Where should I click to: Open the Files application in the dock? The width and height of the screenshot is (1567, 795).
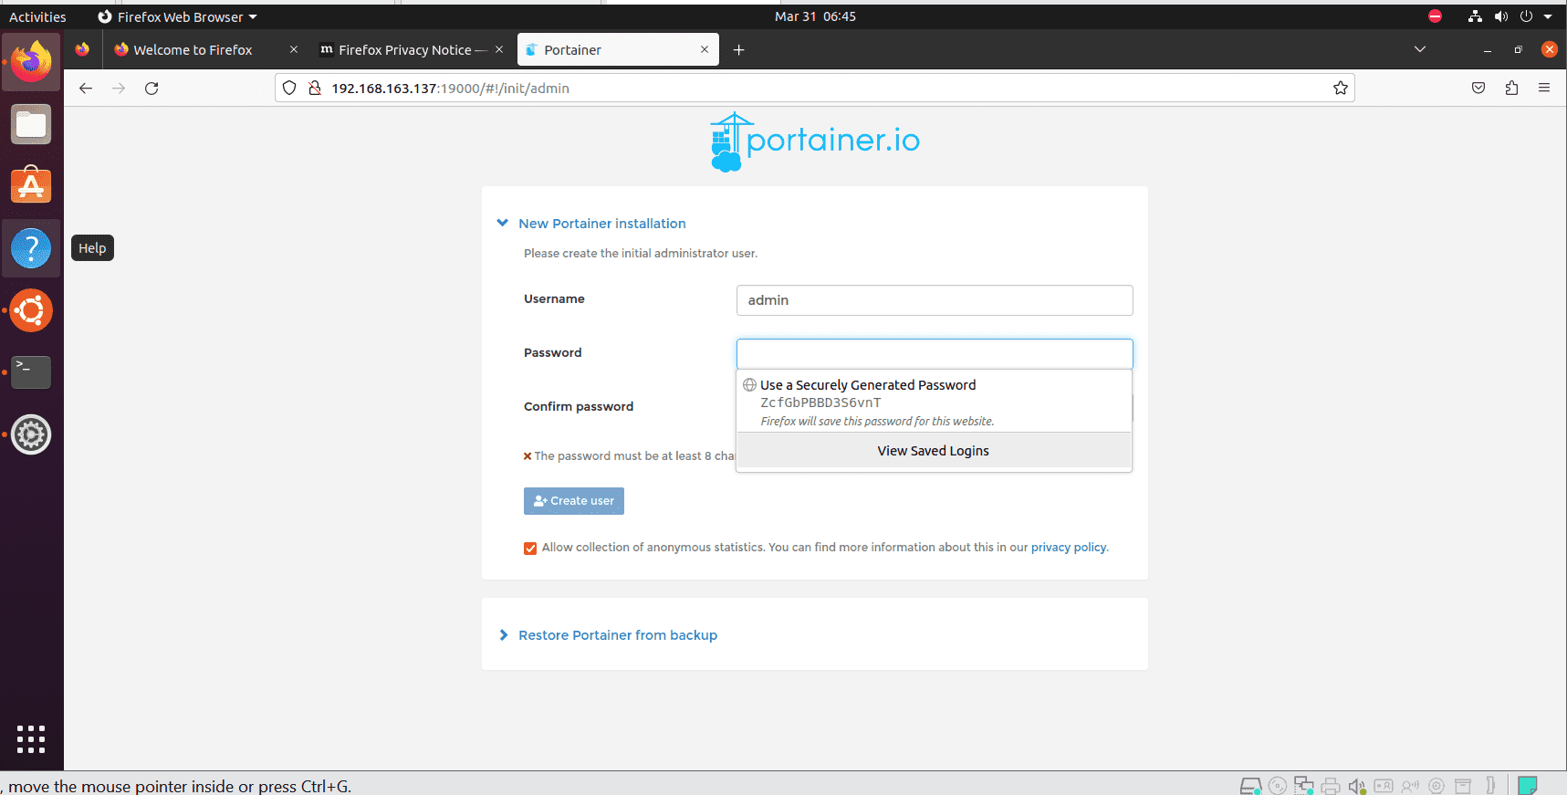(x=31, y=124)
